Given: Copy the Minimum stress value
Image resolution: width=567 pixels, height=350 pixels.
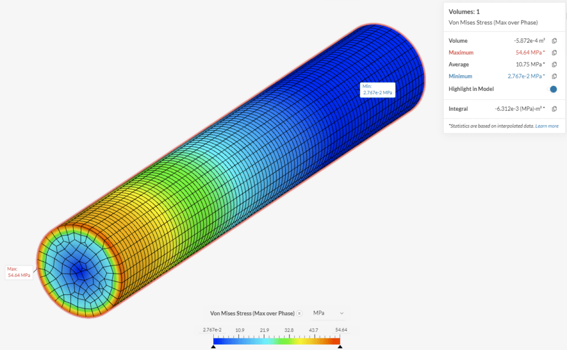Looking at the screenshot, I should (554, 76).
